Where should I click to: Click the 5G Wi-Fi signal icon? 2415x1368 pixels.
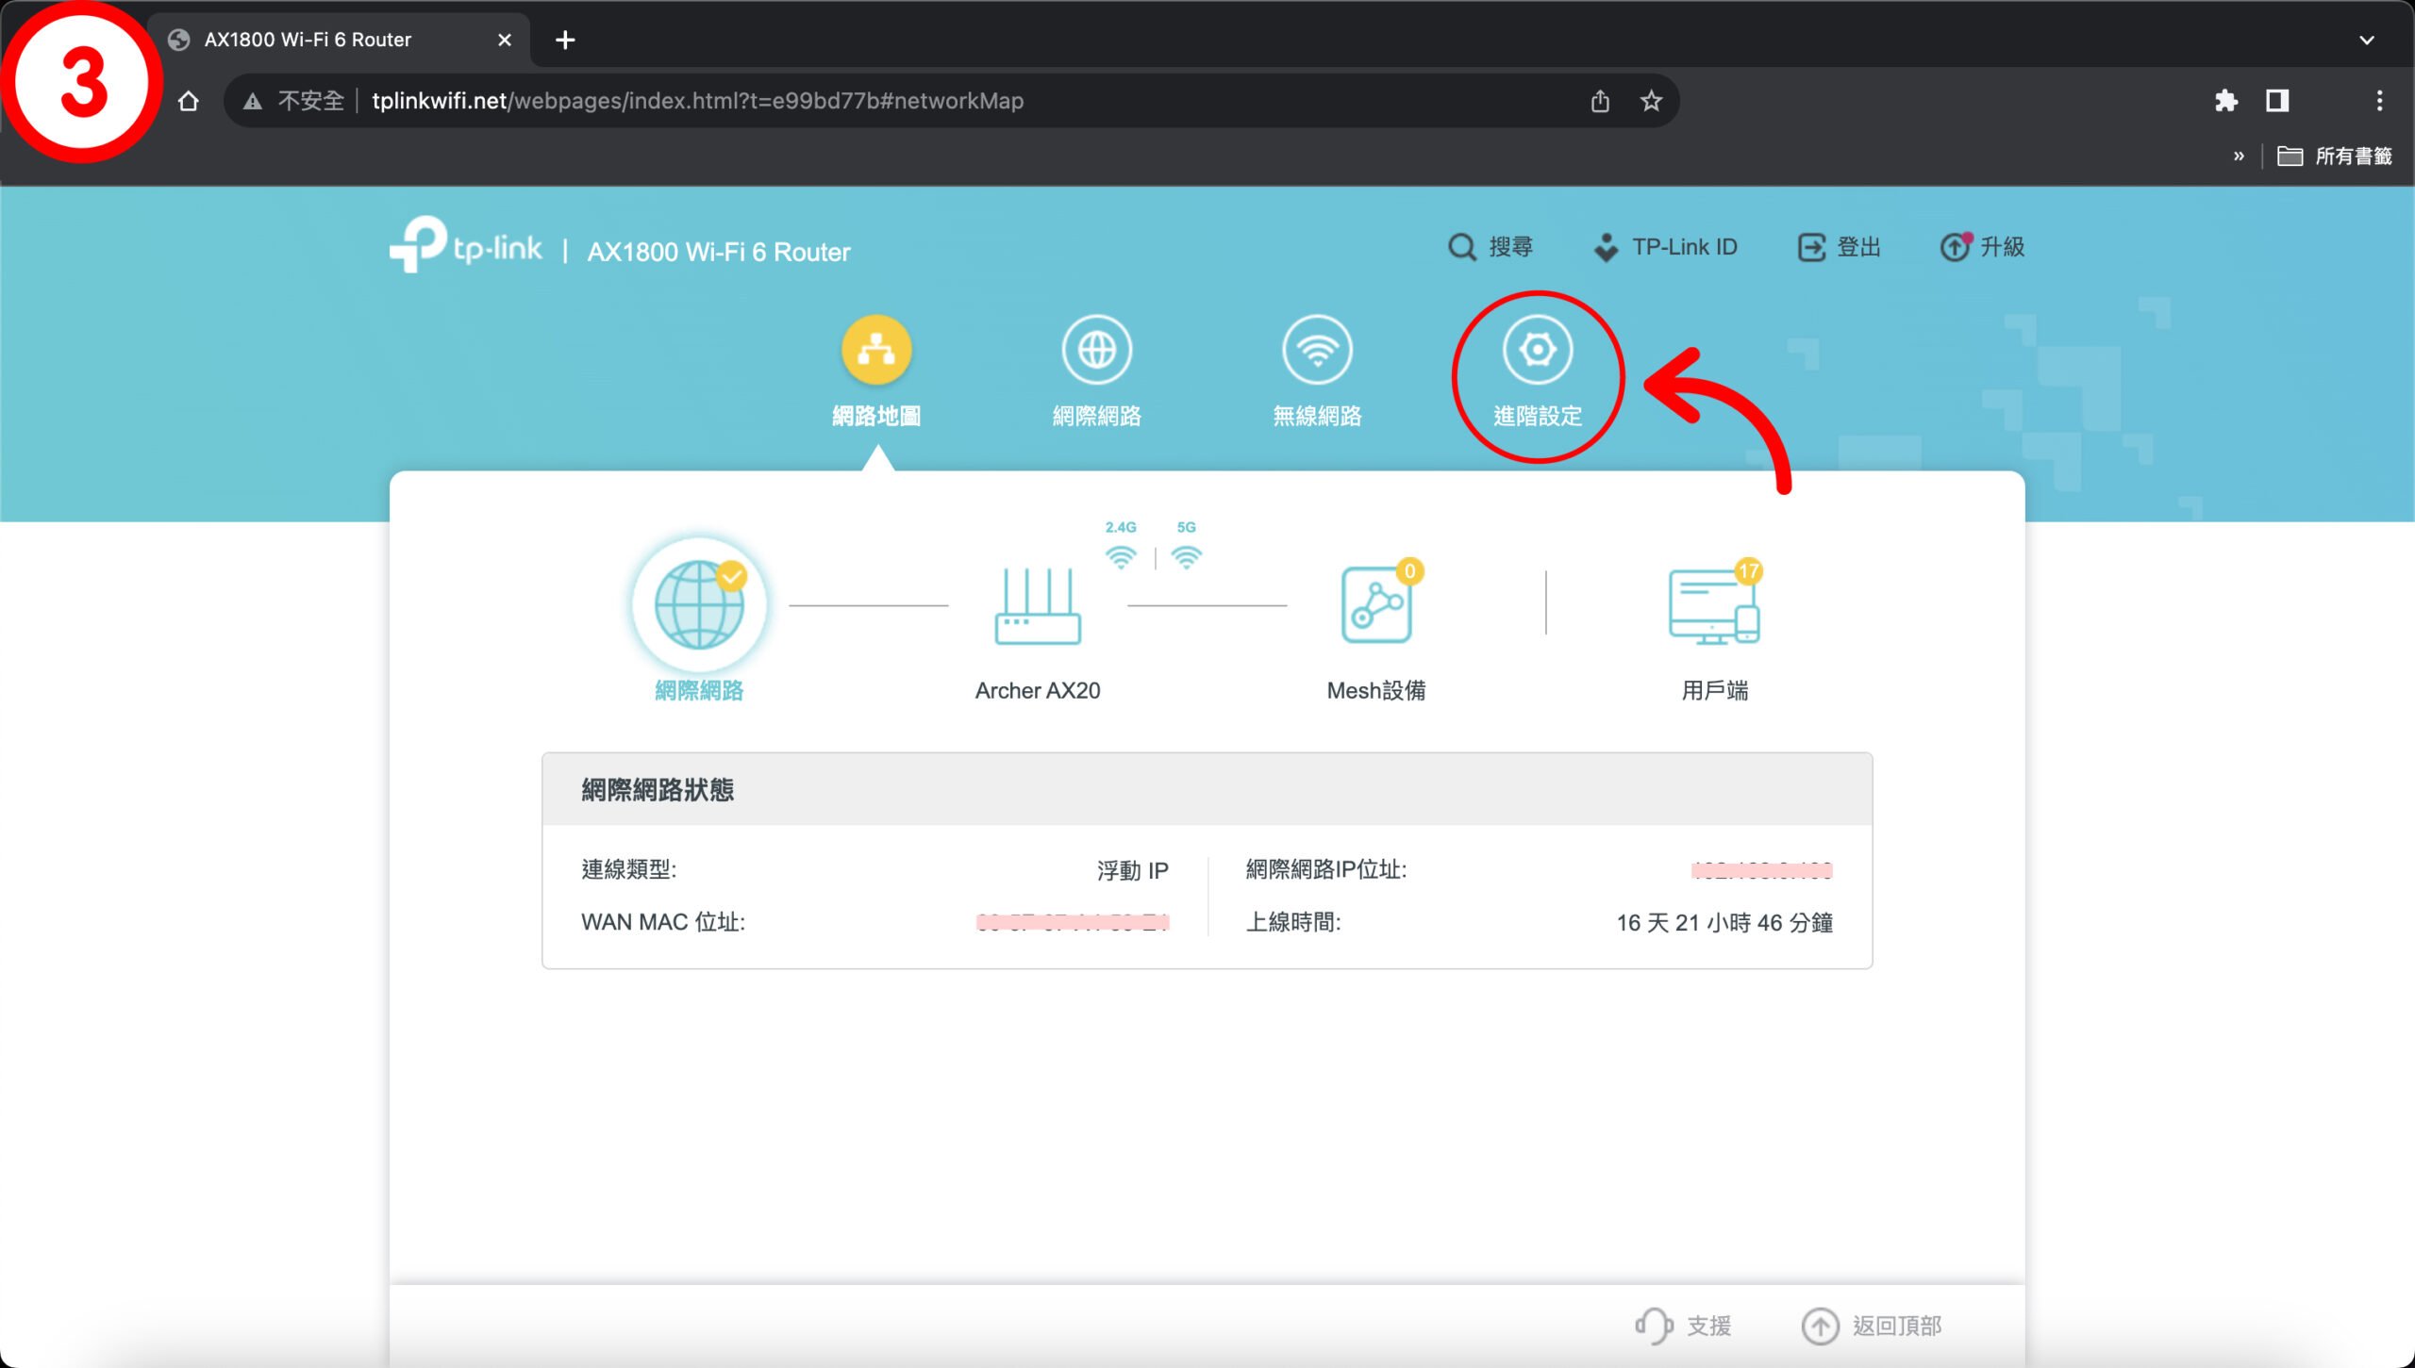pyautogui.click(x=1186, y=557)
